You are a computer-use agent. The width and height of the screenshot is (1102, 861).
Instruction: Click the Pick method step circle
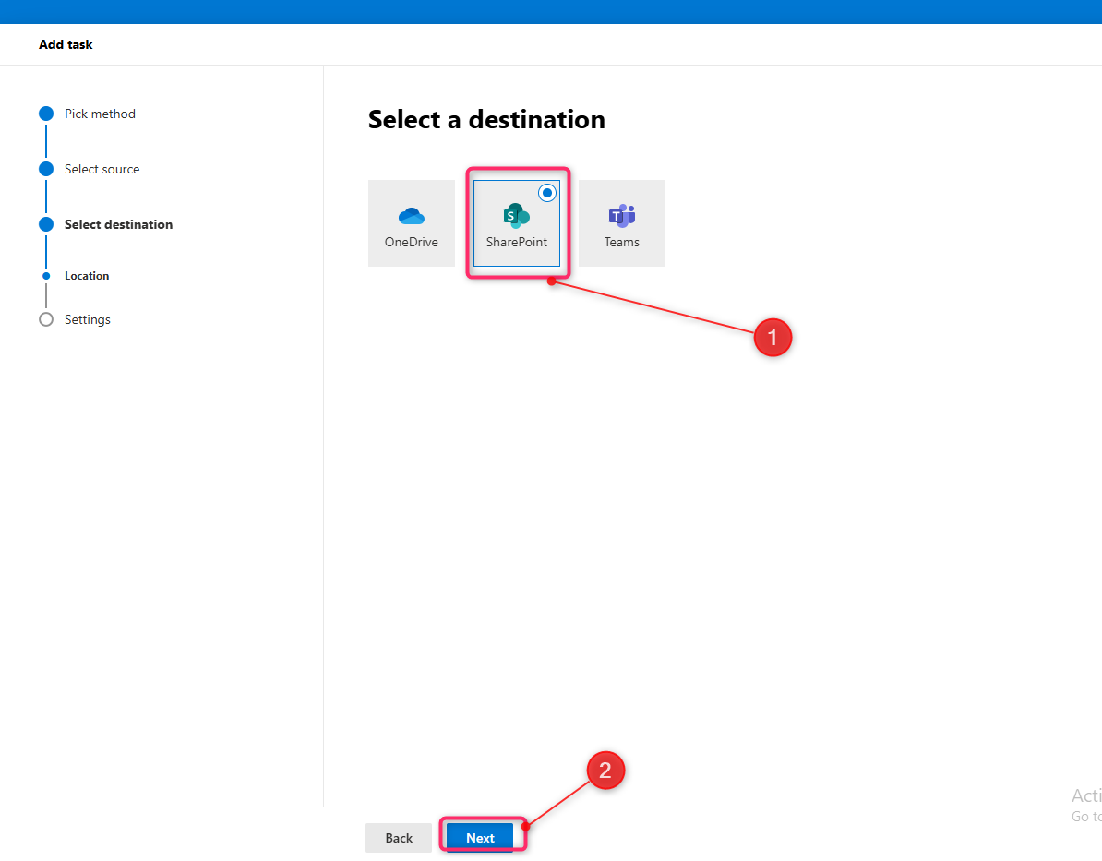(x=46, y=114)
